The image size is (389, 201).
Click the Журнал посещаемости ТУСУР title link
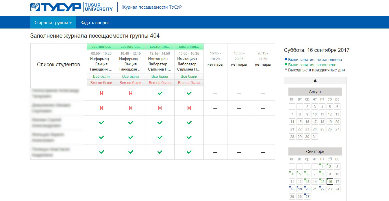(x=151, y=7)
